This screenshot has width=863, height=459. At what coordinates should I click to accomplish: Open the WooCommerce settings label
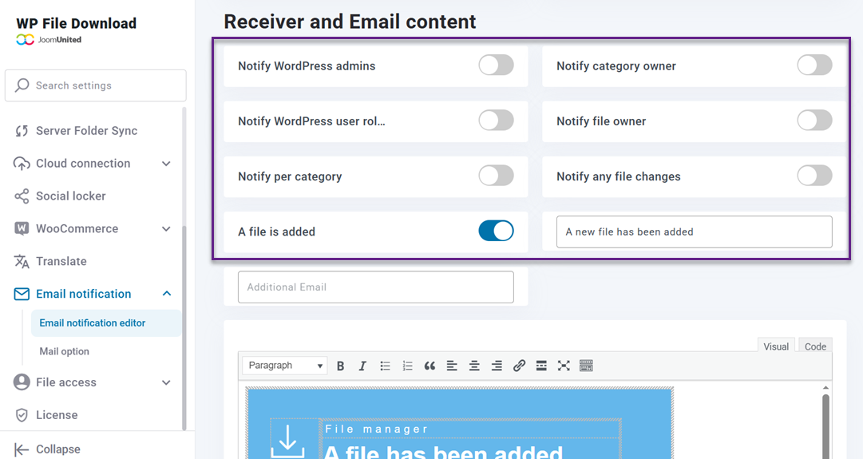tap(77, 229)
